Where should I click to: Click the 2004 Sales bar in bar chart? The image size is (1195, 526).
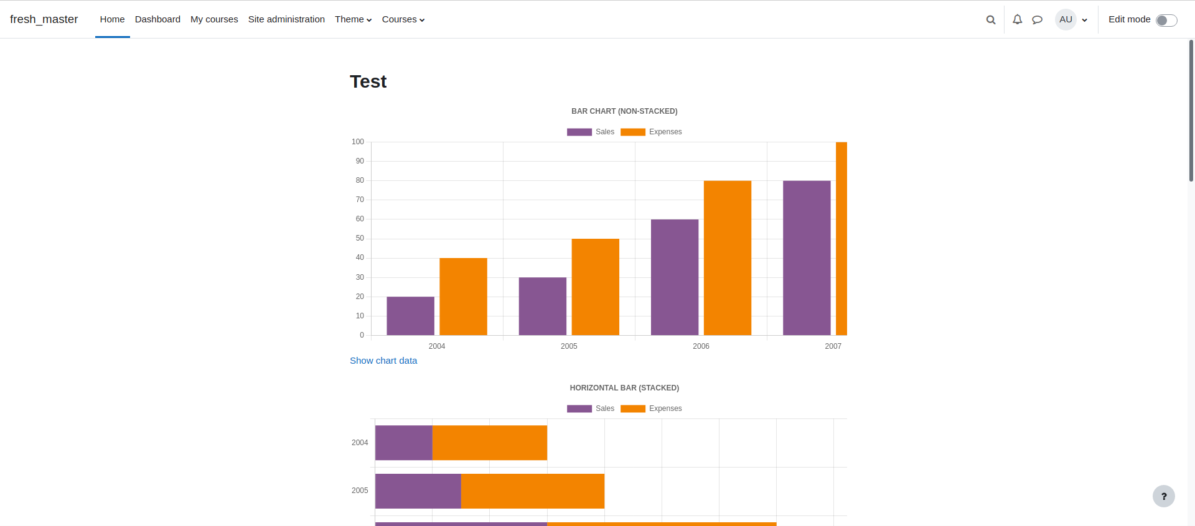(x=411, y=316)
